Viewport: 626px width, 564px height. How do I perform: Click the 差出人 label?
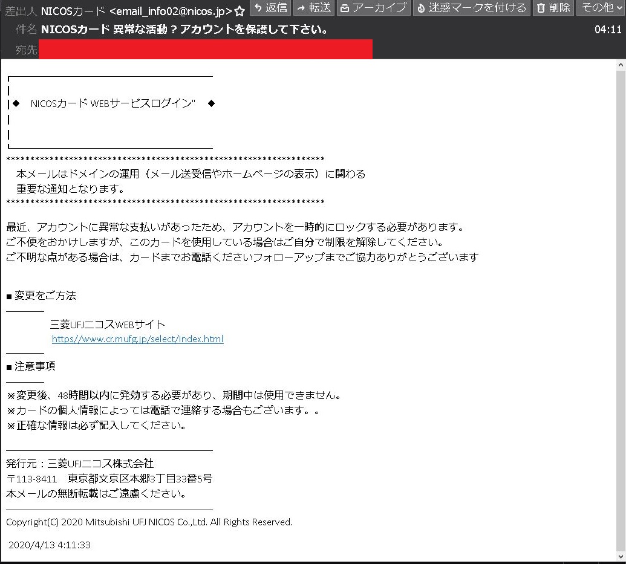click(21, 11)
